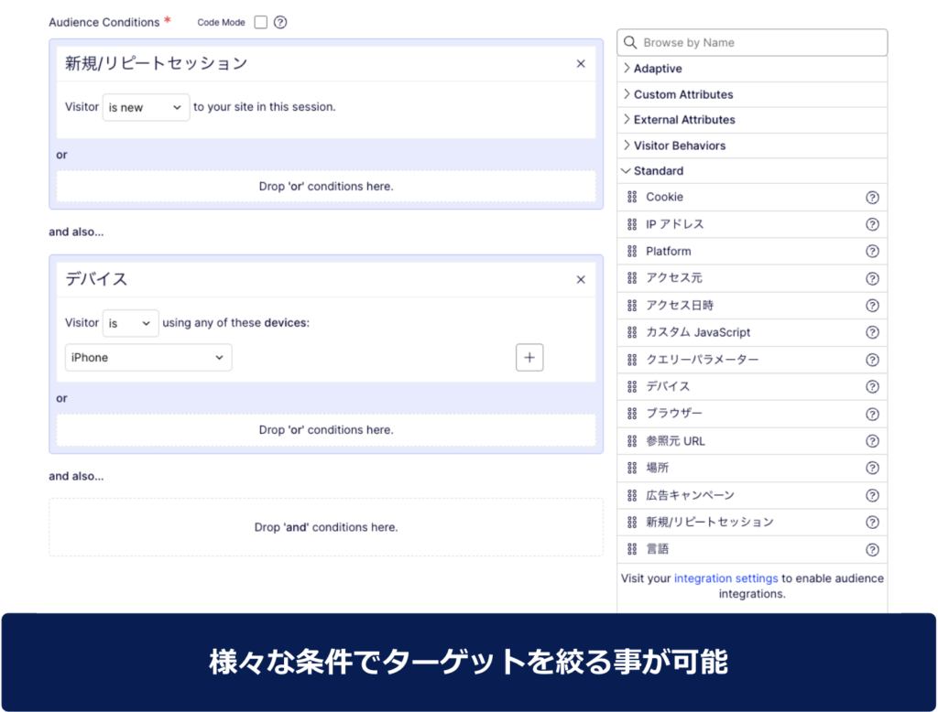The width and height of the screenshot is (938, 712).
Task: Click help icon beside Platform
Action: point(872,252)
